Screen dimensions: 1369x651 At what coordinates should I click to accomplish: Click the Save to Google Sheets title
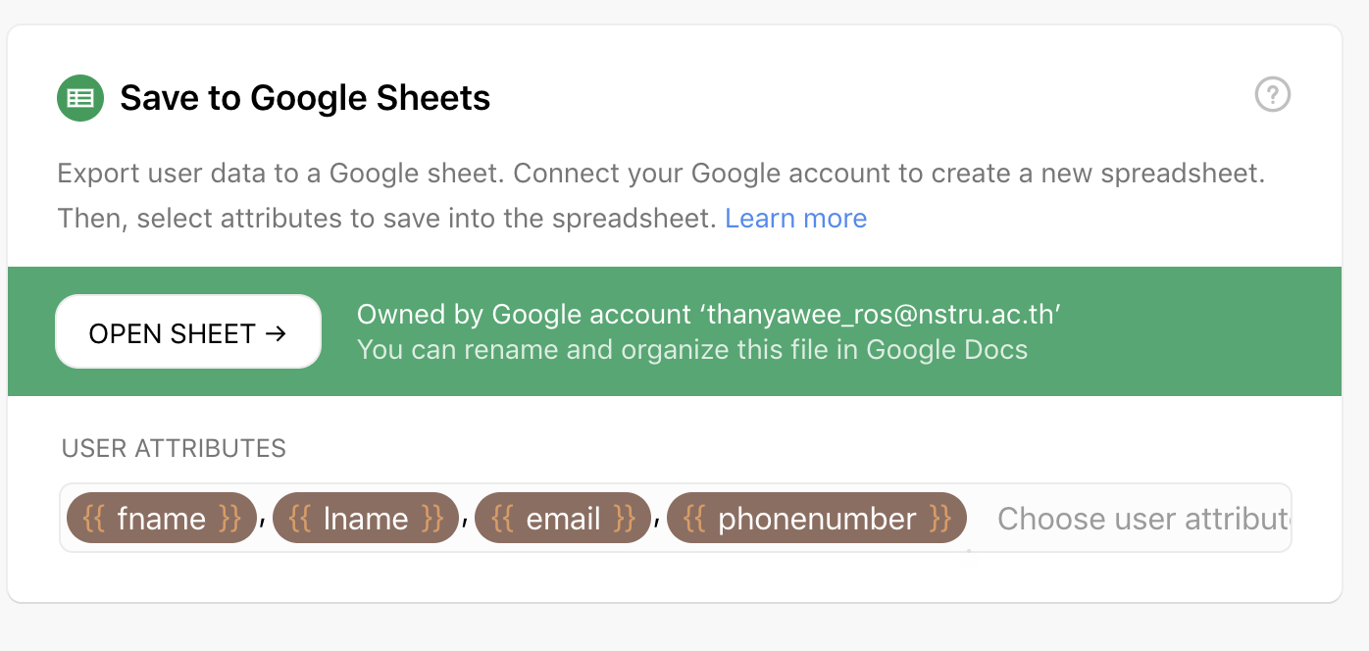coord(305,98)
